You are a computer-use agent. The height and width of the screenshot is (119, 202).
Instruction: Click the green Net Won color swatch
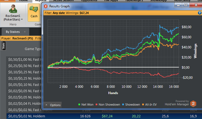click(79, 105)
